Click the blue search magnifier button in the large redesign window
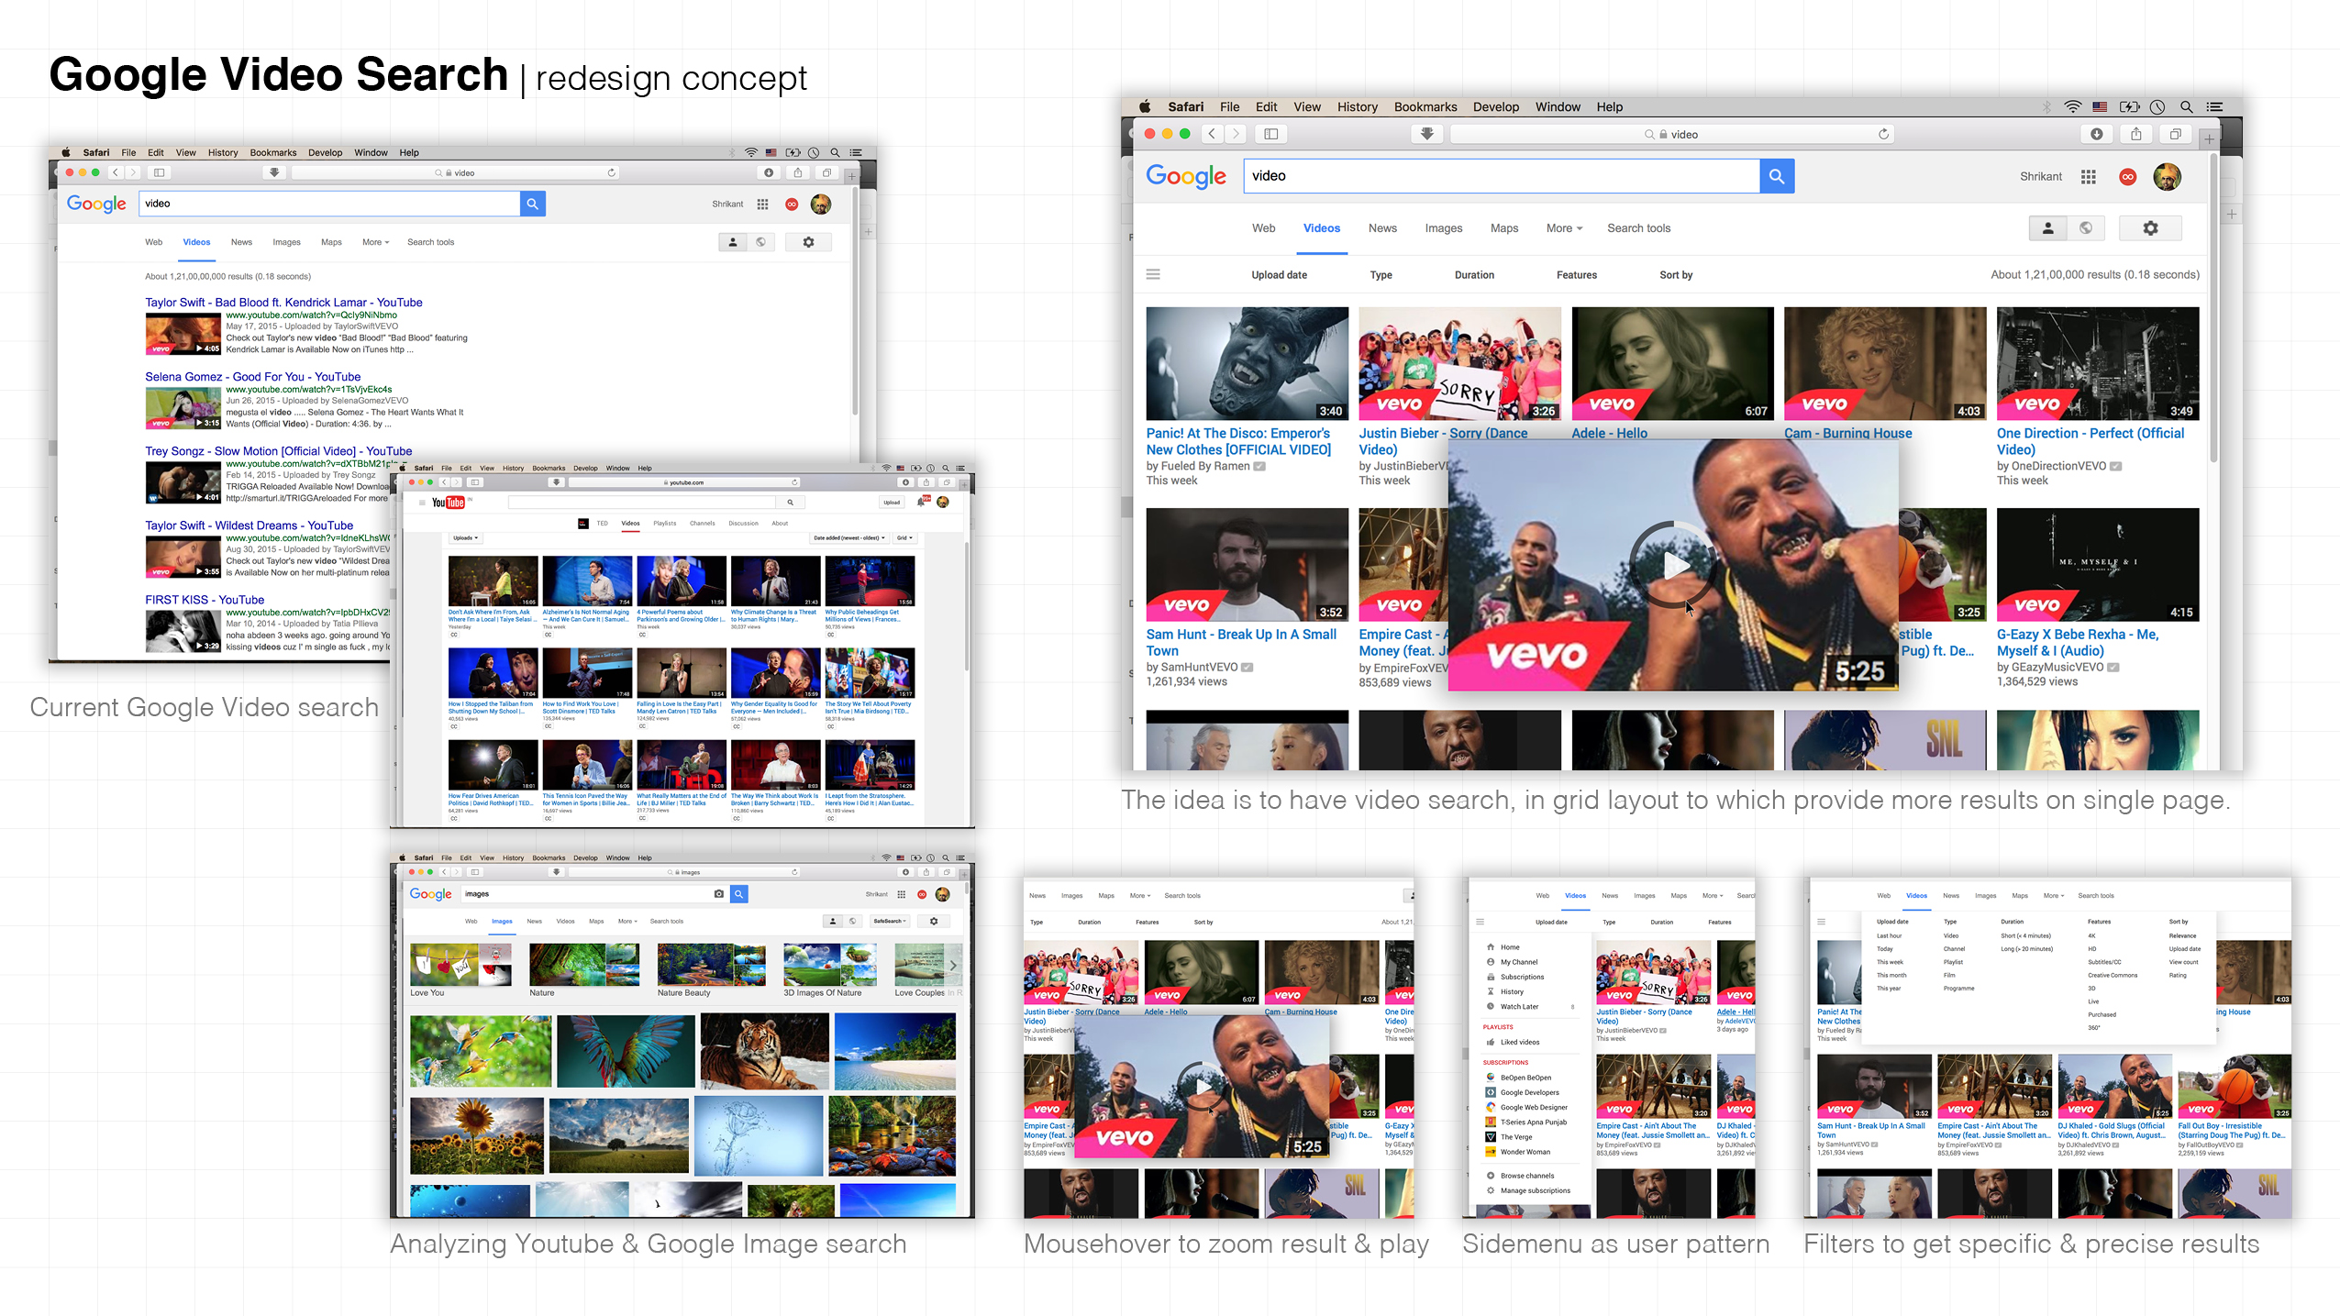Screen dimensions: 2340x1316 click(1777, 176)
